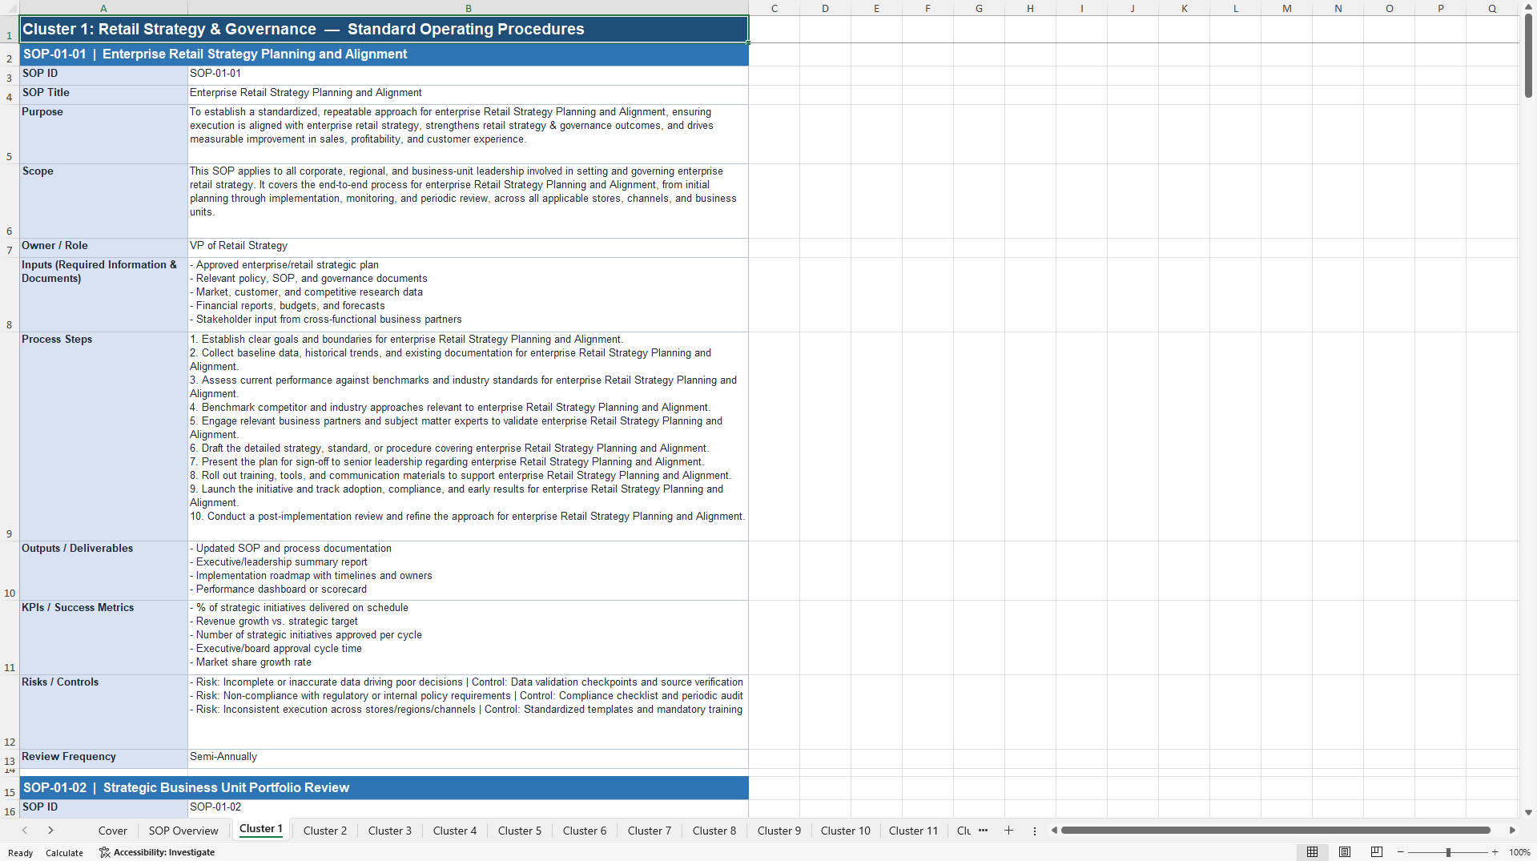Viewport: 1537px width, 861px height.
Task: Click the 'Outputs / Deliverables' label cell
Action: [x=103, y=570]
